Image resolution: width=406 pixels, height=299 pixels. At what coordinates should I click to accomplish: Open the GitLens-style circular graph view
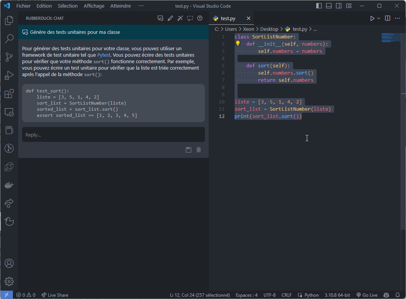pyautogui.click(x=9, y=148)
